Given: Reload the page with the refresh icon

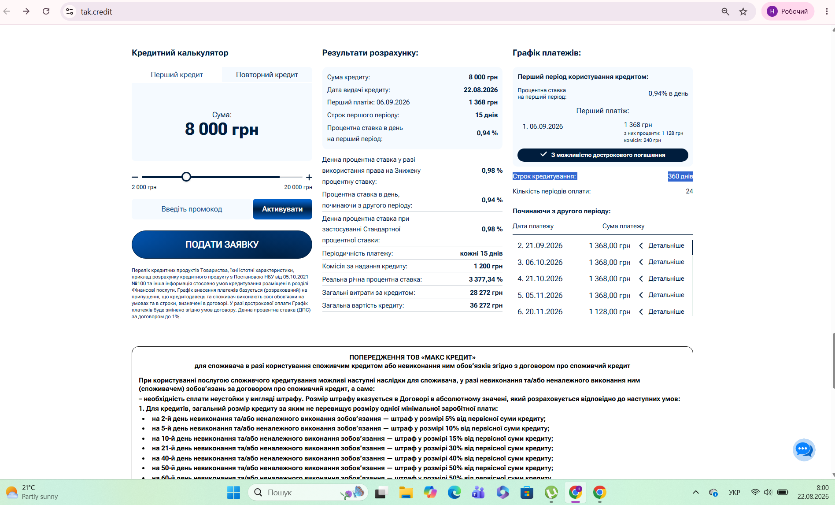Looking at the screenshot, I should 46,11.
